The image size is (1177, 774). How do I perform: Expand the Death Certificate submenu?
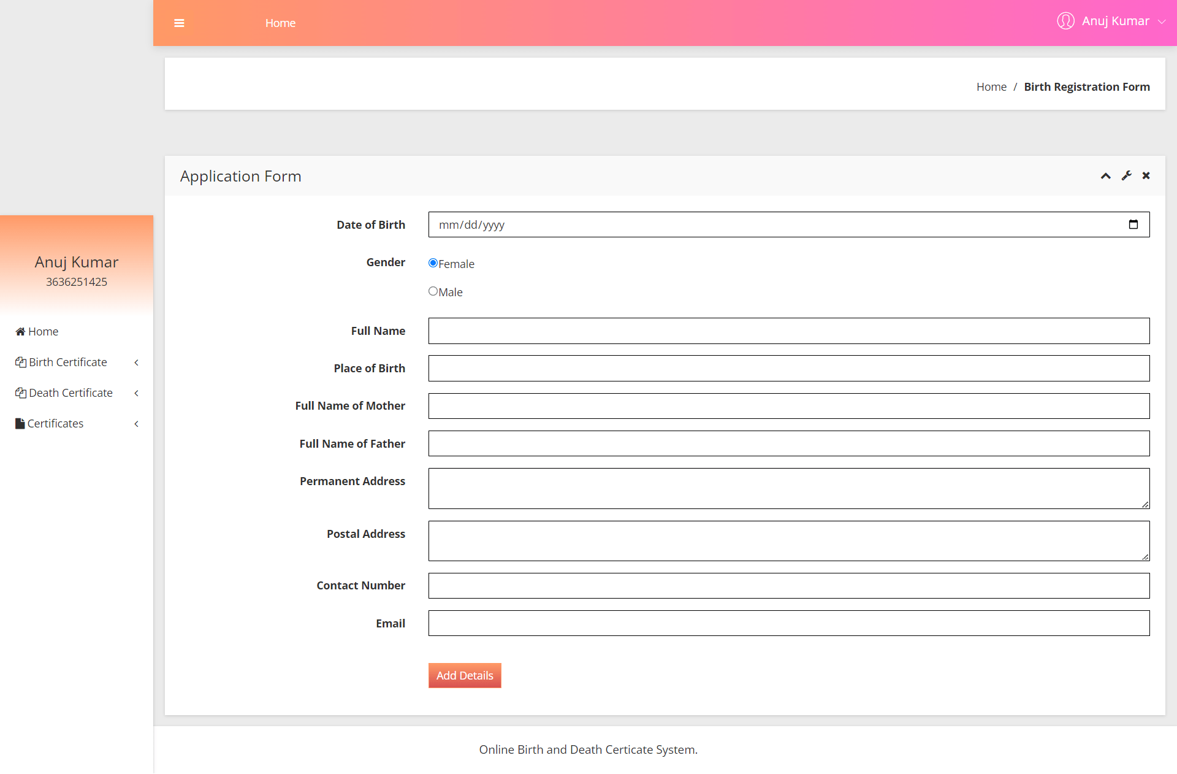point(70,393)
